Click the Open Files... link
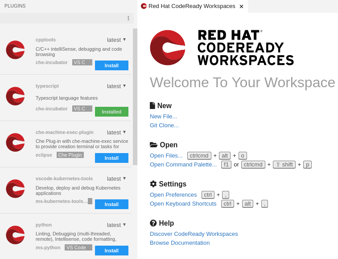The height and width of the screenshot is (259, 338). [x=166, y=155]
